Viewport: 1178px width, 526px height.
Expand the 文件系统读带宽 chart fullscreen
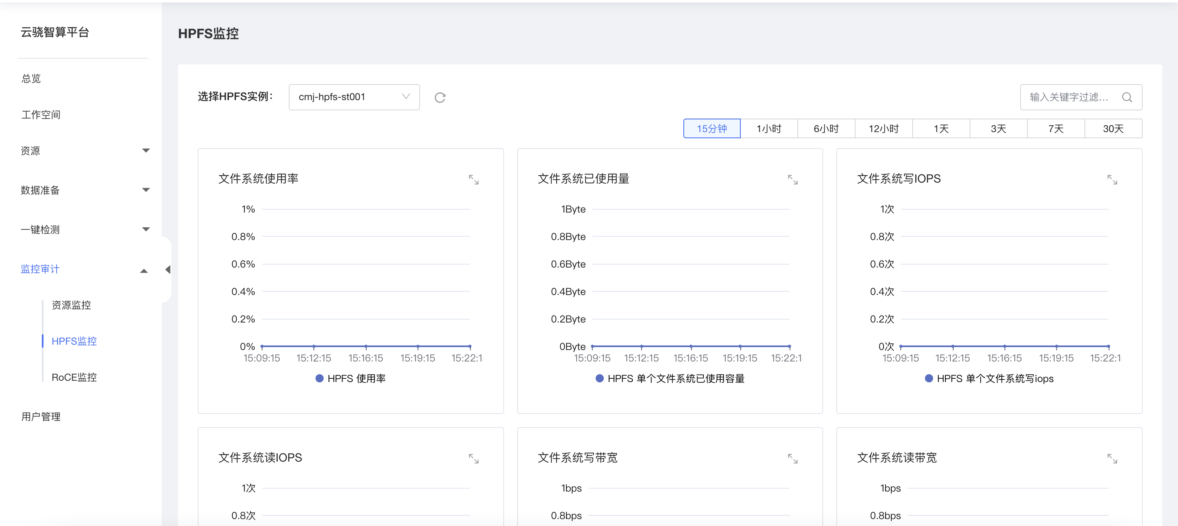[1112, 459]
